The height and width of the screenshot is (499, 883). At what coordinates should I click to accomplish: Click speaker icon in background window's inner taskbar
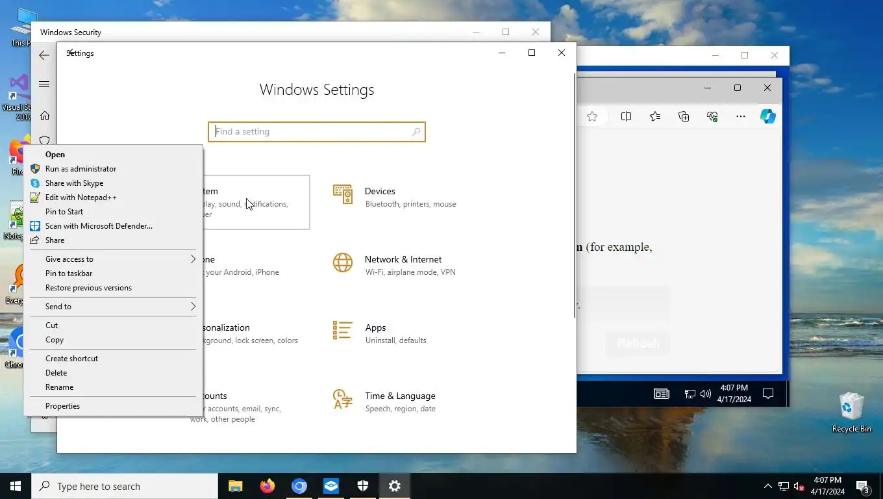coord(705,394)
